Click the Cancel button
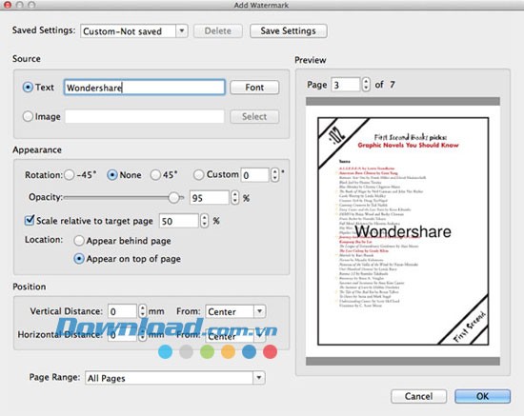Image resolution: width=524 pixels, height=416 pixels. 419,396
